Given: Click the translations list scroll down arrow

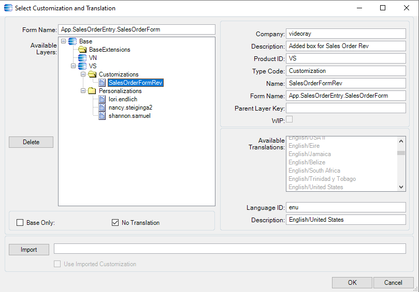Looking at the screenshot, I should (x=401, y=187).
